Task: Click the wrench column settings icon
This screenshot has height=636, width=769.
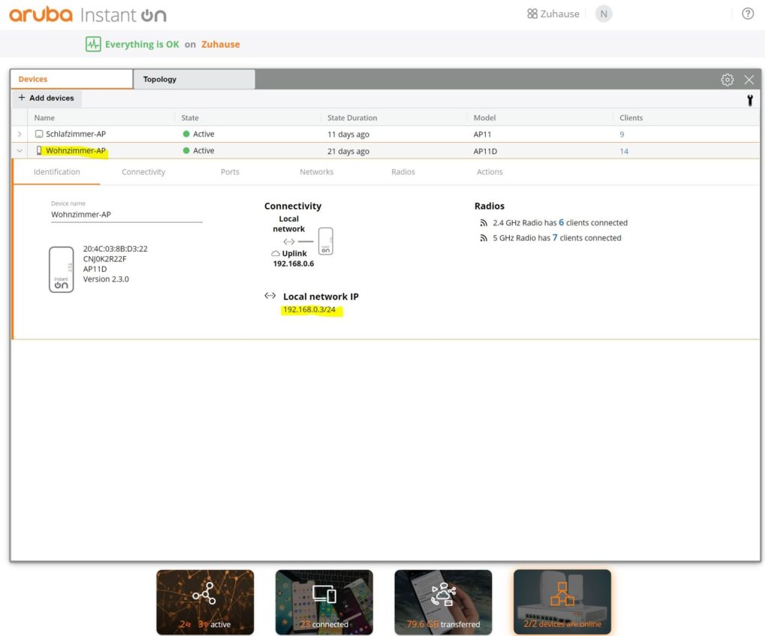Action: 750,100
